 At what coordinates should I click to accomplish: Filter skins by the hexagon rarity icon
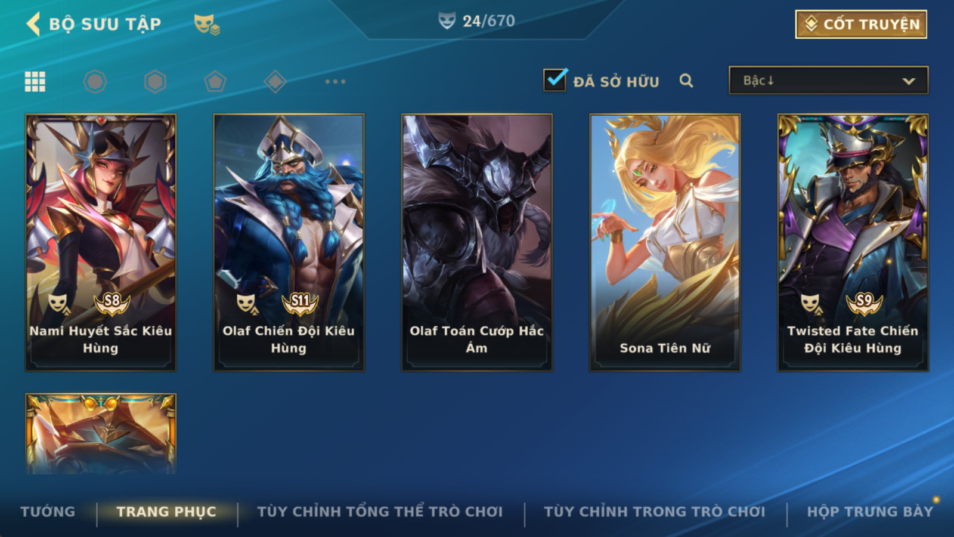pos(155,82)
